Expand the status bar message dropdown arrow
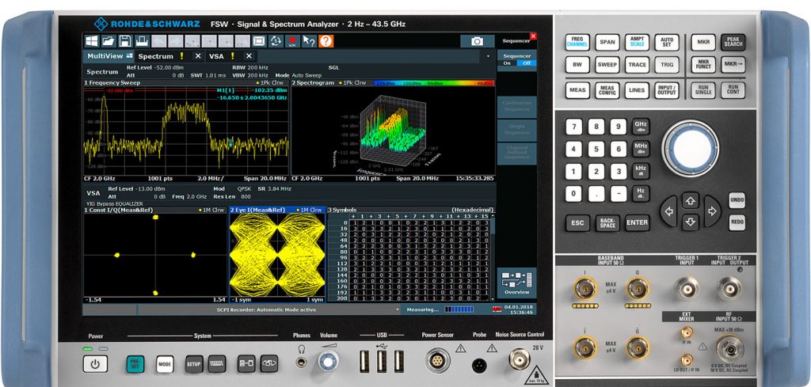Screen dimensions: 811x387 (x=398, y=309)
